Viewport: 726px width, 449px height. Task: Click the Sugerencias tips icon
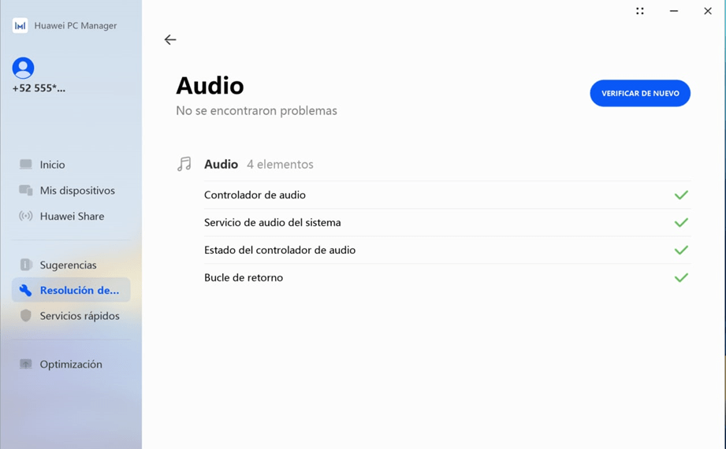coord(26,265)
